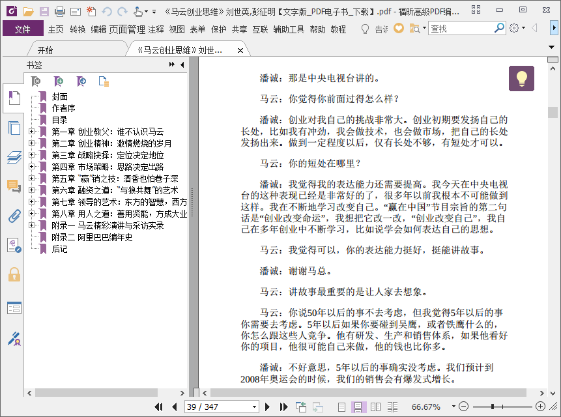The image size is (561, 417).
Task: Delete the selected bookmark icon
Action: click(x=36, y=81)
